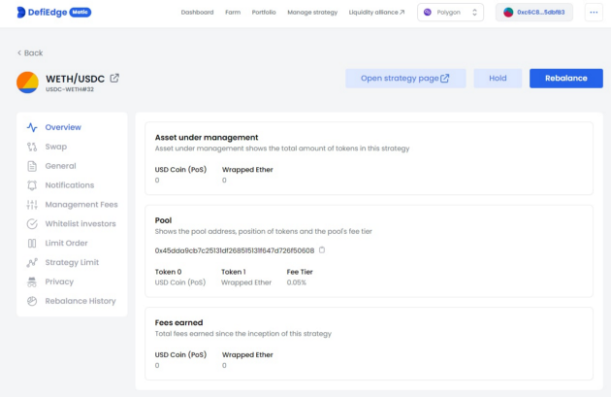Click the WETH/USDC token pair logo

point(27,83)
